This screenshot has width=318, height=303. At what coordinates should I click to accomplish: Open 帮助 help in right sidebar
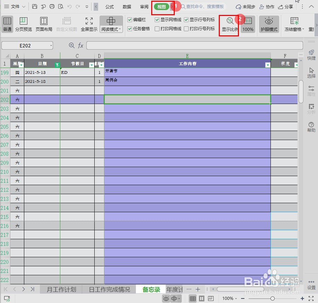coord(311,127)
